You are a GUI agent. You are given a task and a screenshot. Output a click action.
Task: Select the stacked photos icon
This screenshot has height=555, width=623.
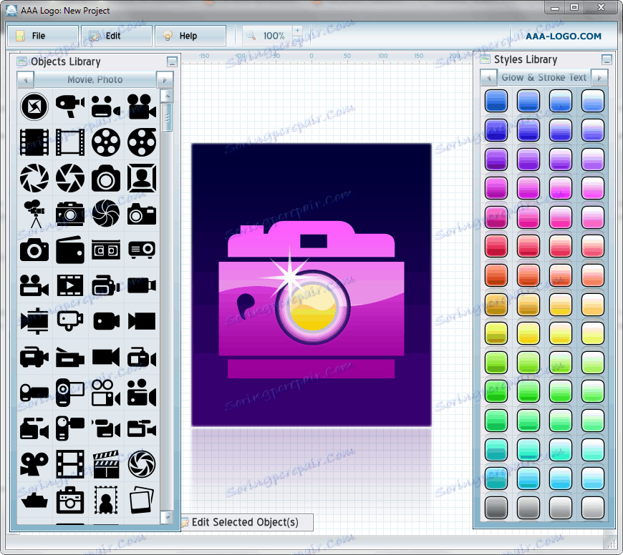coord(142,500)
